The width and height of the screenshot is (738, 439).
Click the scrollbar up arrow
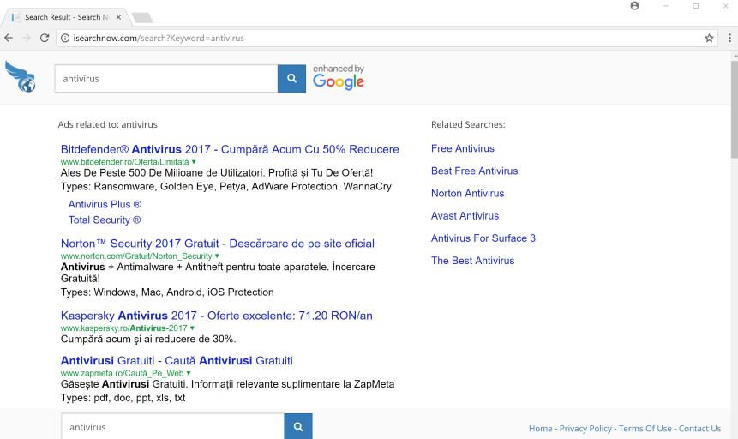[735, 57]
